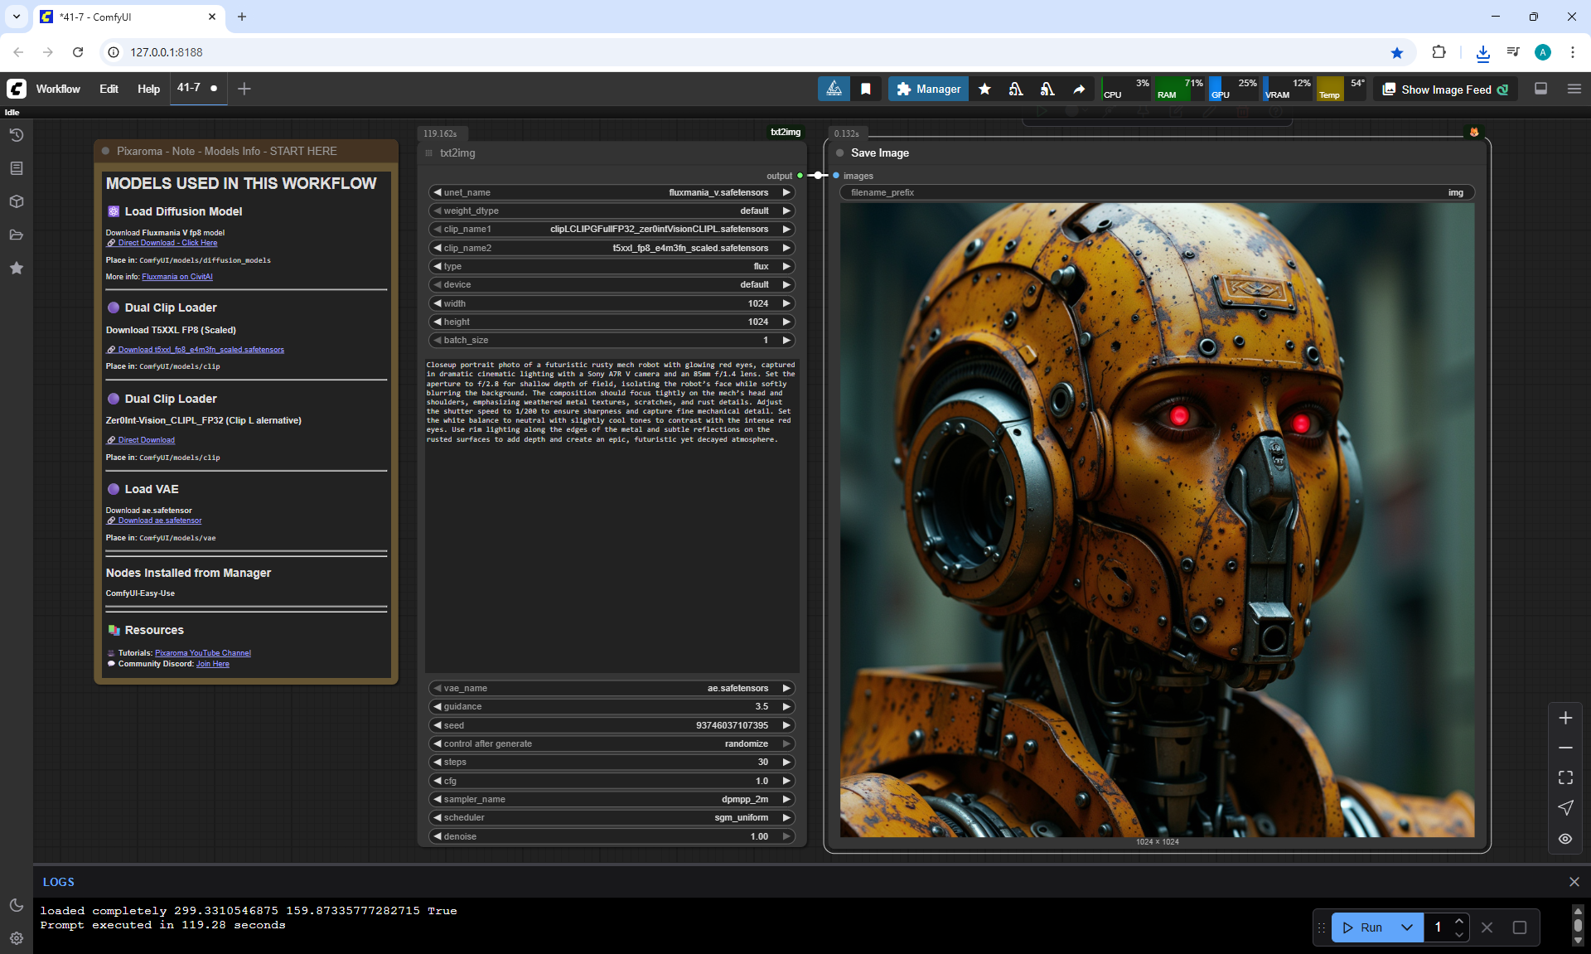Image resolution: width=1591 pixels, height=954 pixels.
Task: Toggle the bottom panel icon in top bar
Action: 1540,89
